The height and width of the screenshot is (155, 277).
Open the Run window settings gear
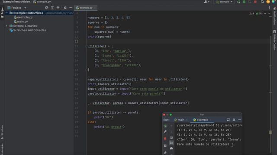tap(234, 120)
